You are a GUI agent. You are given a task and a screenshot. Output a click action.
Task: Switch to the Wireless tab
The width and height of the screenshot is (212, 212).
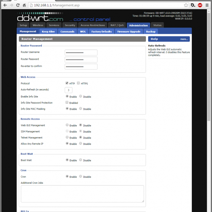click(x=38, y=25)
